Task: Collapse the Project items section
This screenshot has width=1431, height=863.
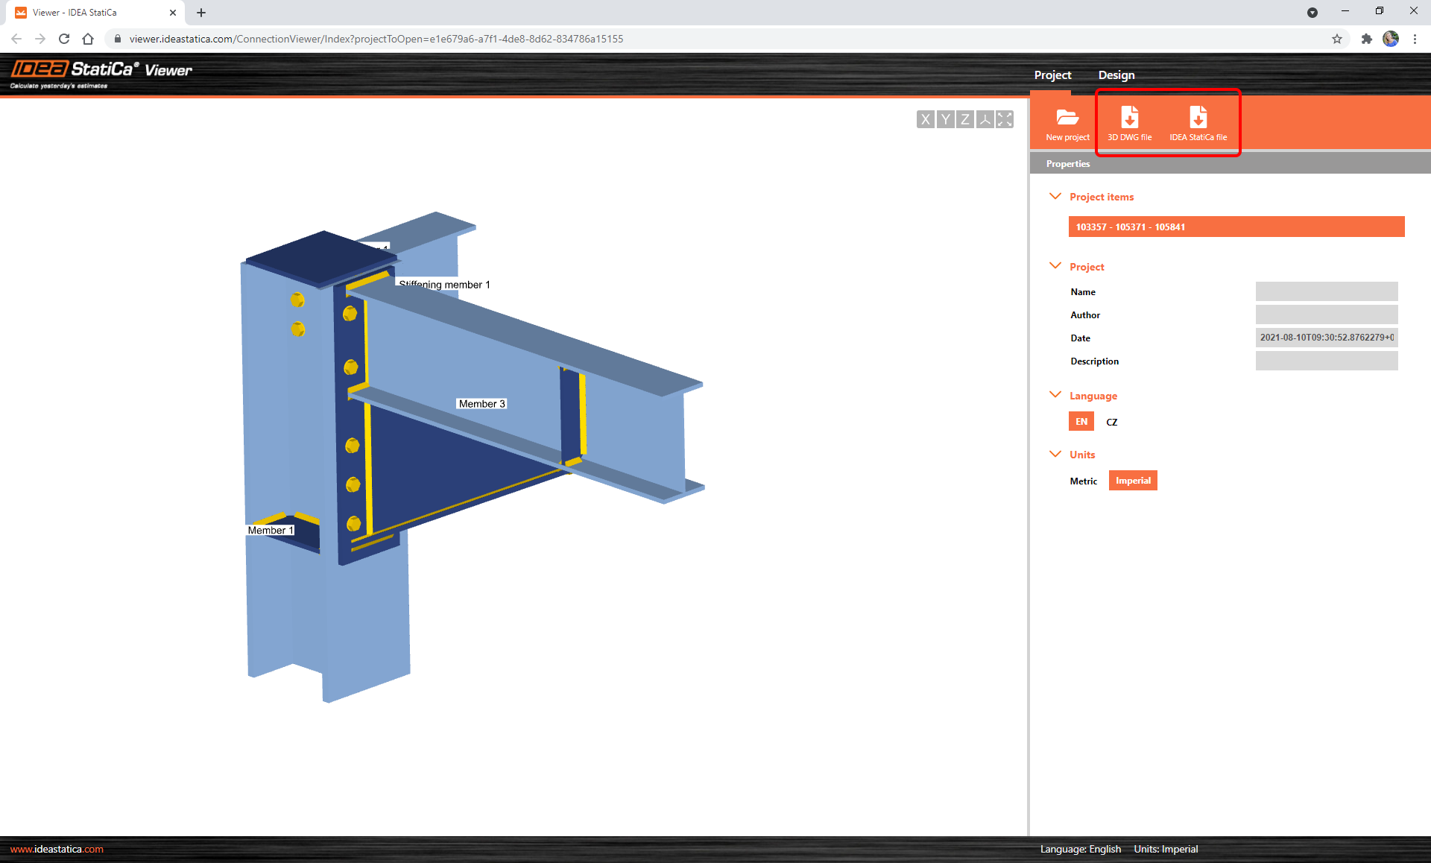Action: (x=1055, y=196)
